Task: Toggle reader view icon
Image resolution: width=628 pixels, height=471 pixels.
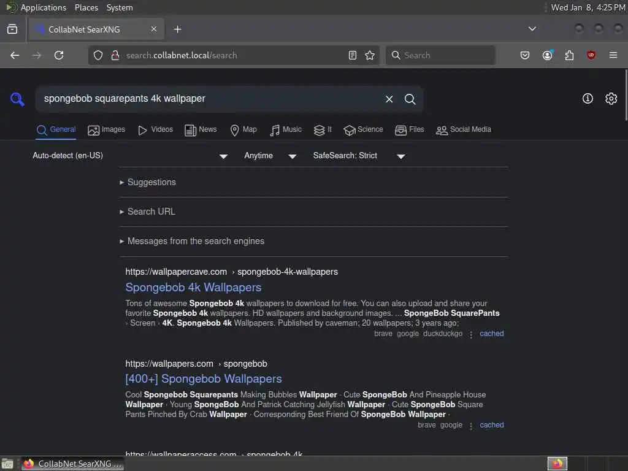Action: pyautogui.click(x=353, y=55)
